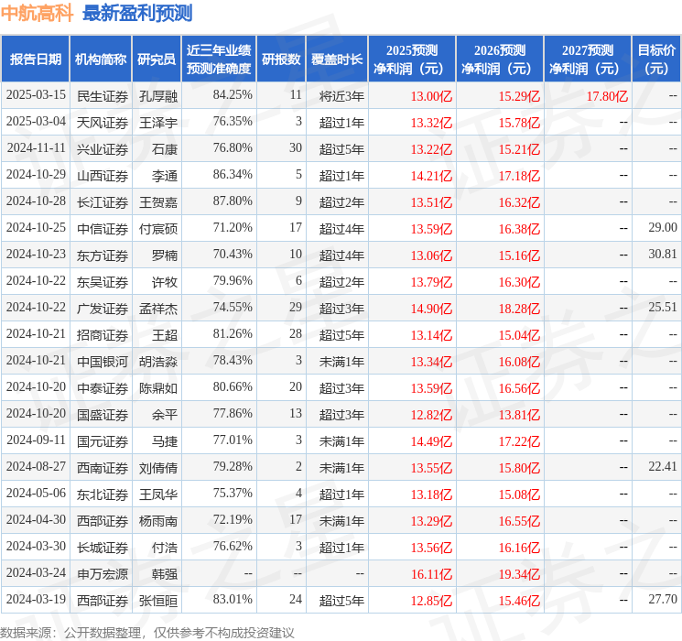Click the 2025预测净利润 column header
Screen dimensions: 682x641
[412, 60]
